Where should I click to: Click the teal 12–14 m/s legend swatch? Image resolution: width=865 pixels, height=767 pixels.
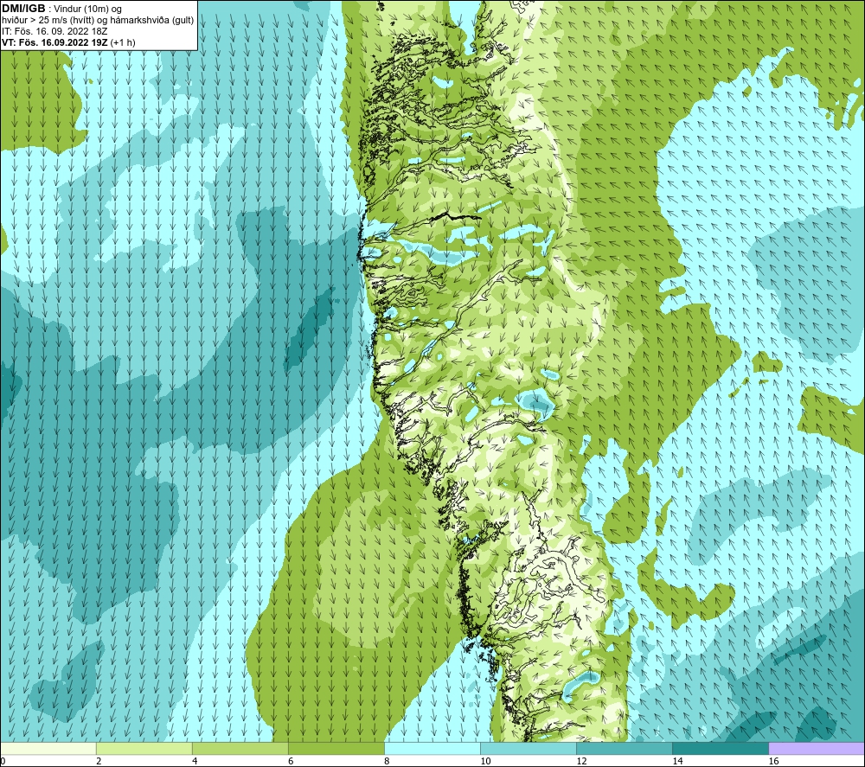click(625, 748)
